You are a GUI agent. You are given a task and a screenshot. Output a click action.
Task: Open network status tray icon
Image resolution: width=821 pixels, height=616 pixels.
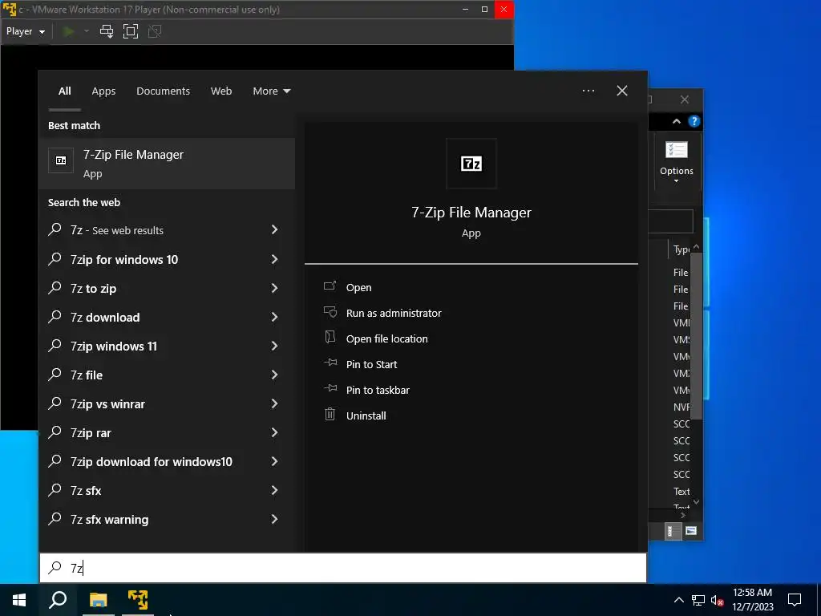click(x=698, y=600)
